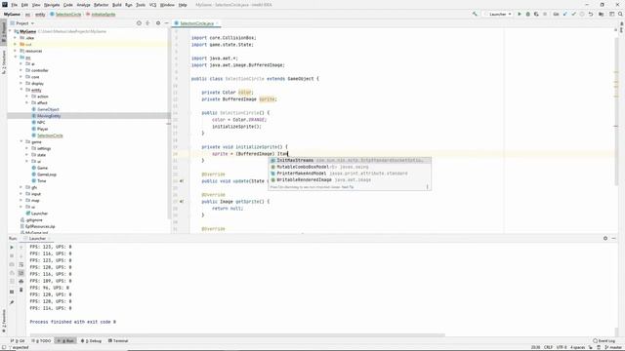625x351 pixels.
Task: Open the Refactor menu
Action: (x=101, y=5)
